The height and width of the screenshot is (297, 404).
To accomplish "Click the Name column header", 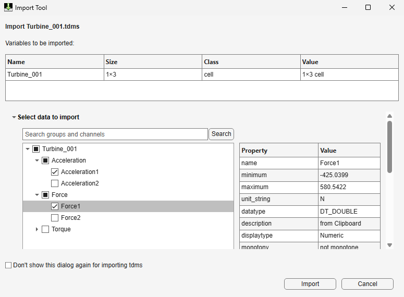I will coord(55,62).
